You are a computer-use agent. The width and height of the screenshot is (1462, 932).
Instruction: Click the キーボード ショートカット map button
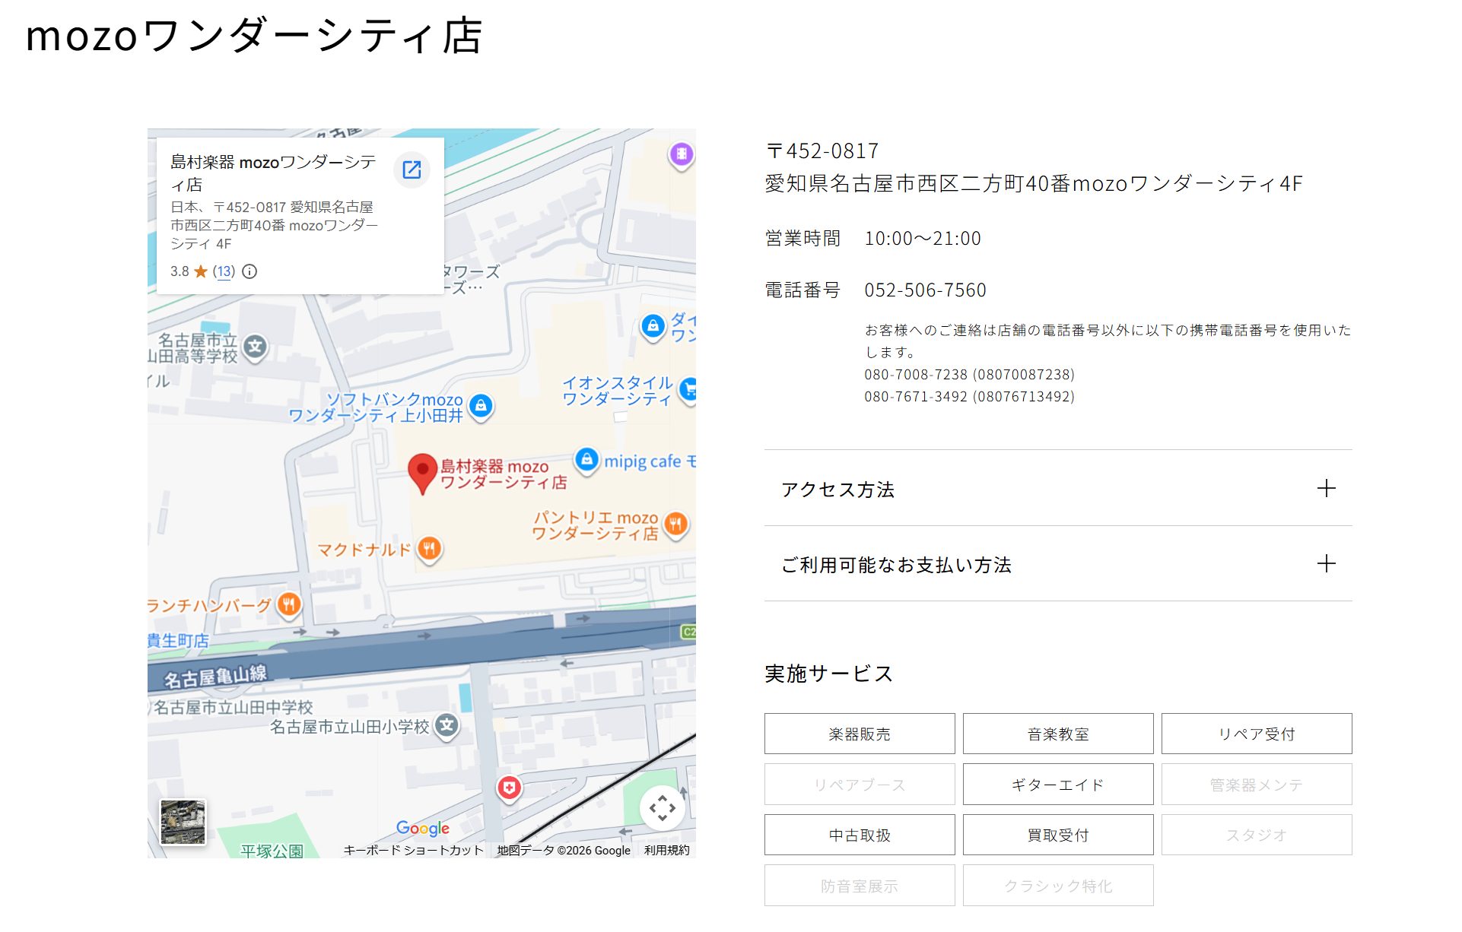[413, 850]
